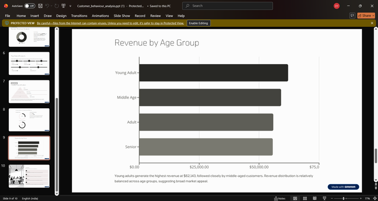Click the Search box

coord(227,6)
